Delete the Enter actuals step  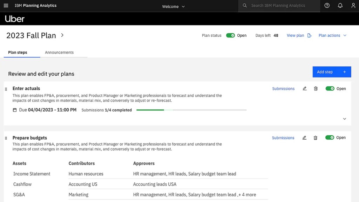[x=316, y=89]
